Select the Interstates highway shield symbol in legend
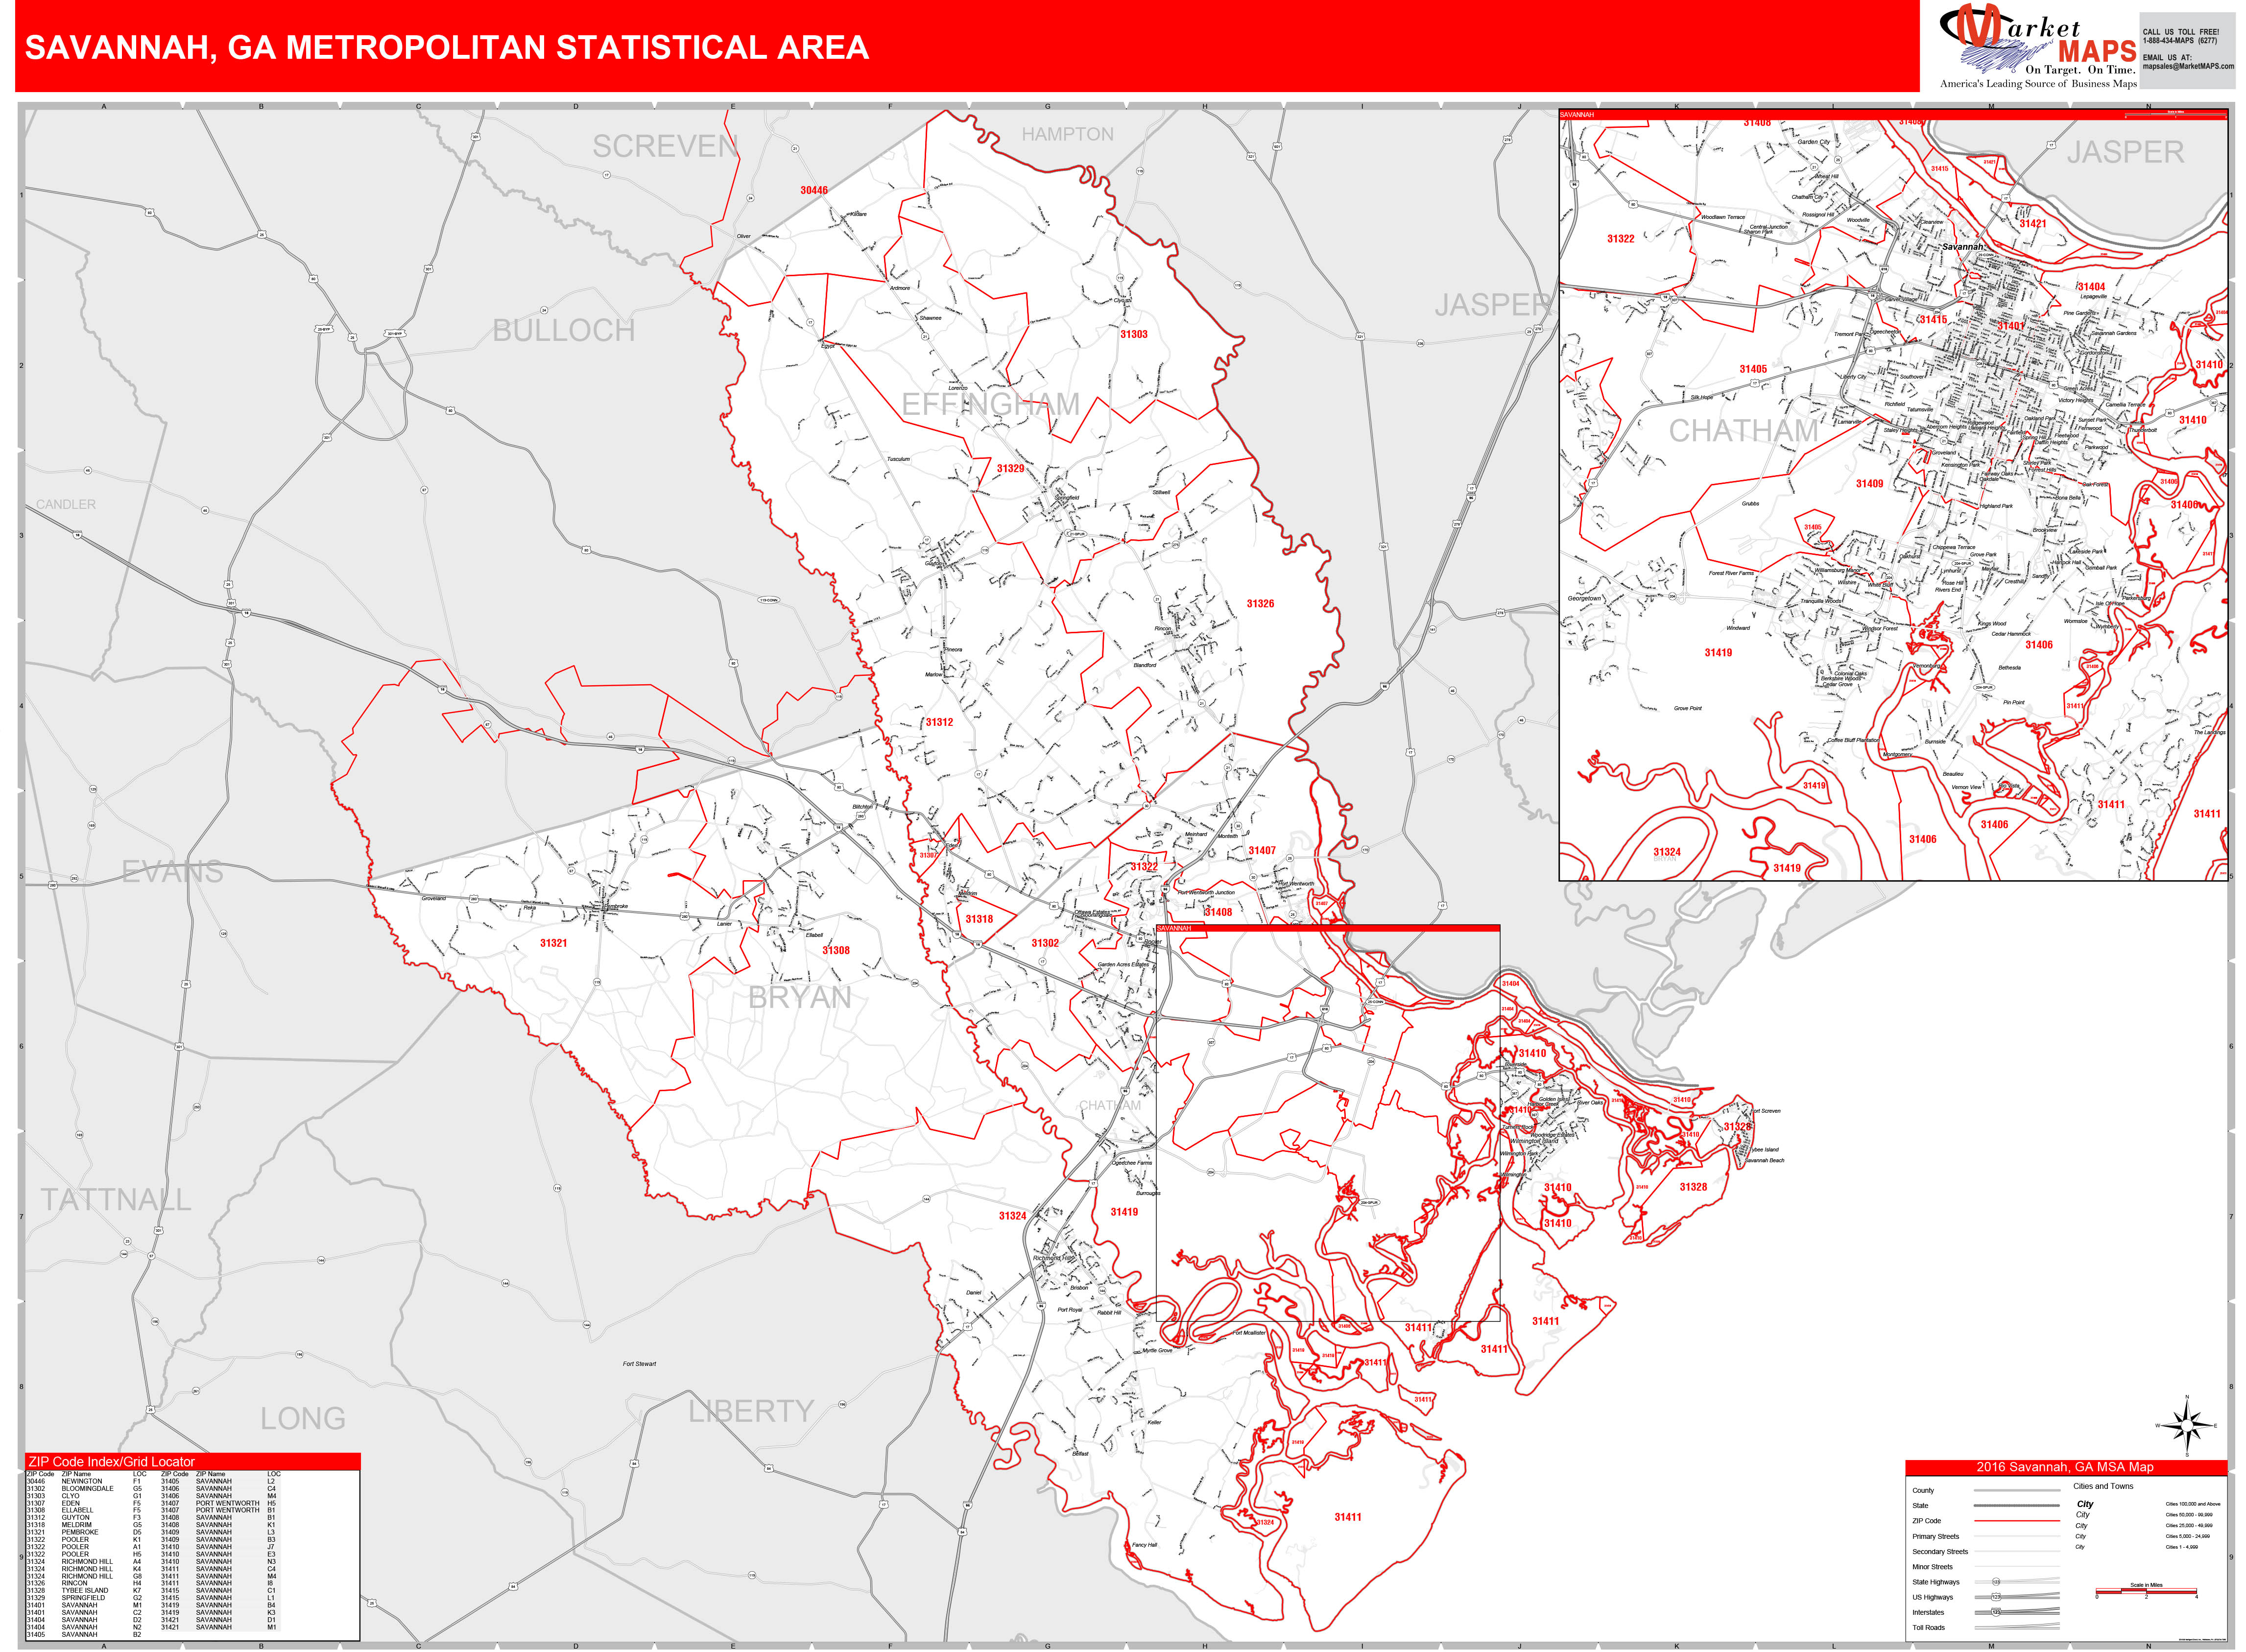 1996,1613
